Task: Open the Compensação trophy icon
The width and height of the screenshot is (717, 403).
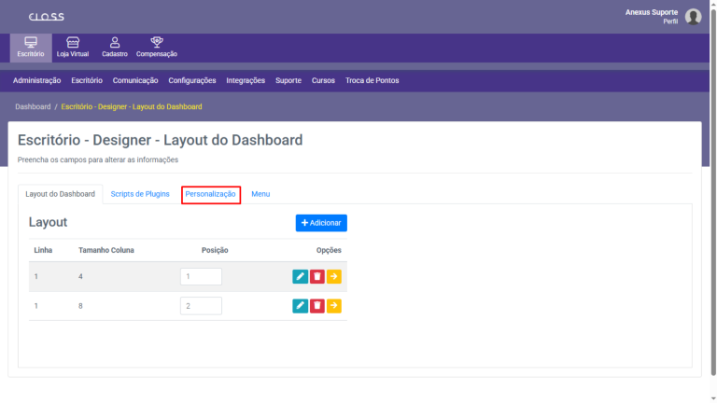Action: [x=157, y=43]
